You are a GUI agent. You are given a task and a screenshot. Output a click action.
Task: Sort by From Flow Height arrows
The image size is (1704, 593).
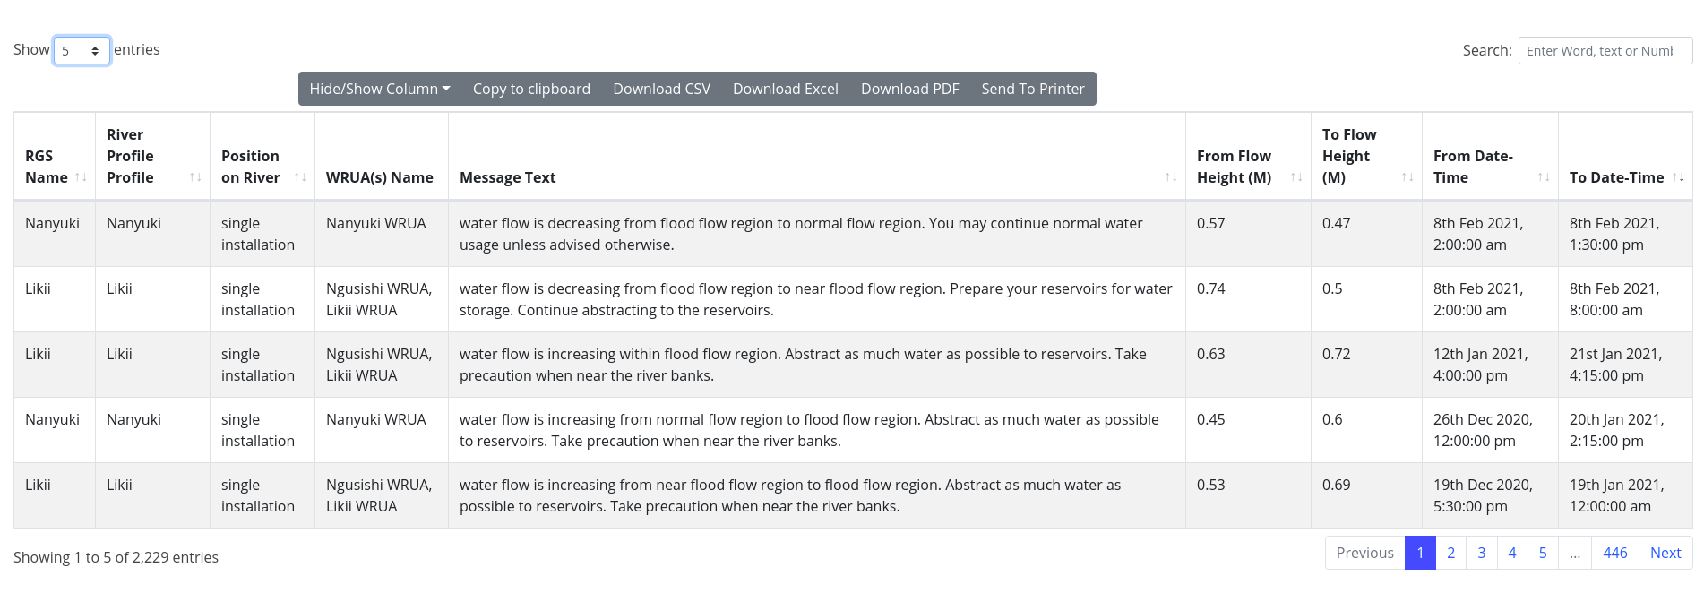click(1296, 177)
